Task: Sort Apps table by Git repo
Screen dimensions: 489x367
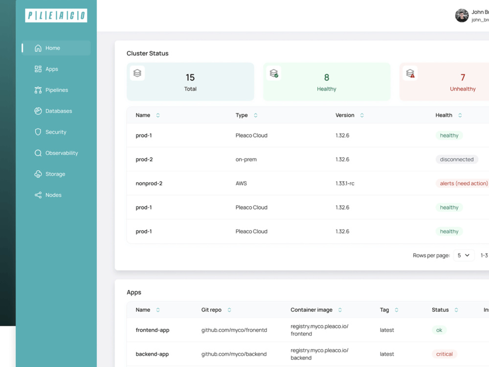Action: coord(229,310)
